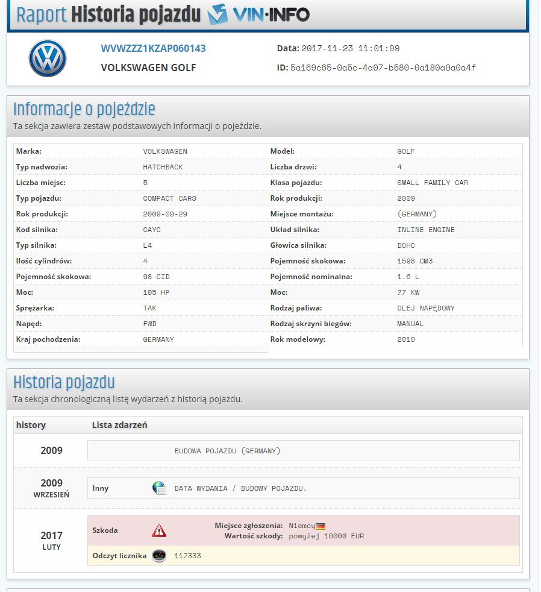Click the '2009 WRZESIEŃ' timeline entry
541x592 pixels.
[51, 488]
